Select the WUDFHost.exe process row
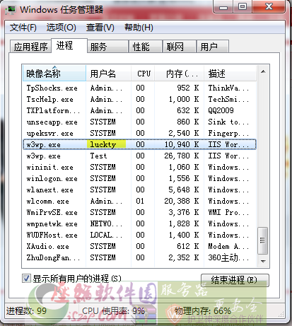The width and height of the screenshot is (292, 326). click(139, 235)
